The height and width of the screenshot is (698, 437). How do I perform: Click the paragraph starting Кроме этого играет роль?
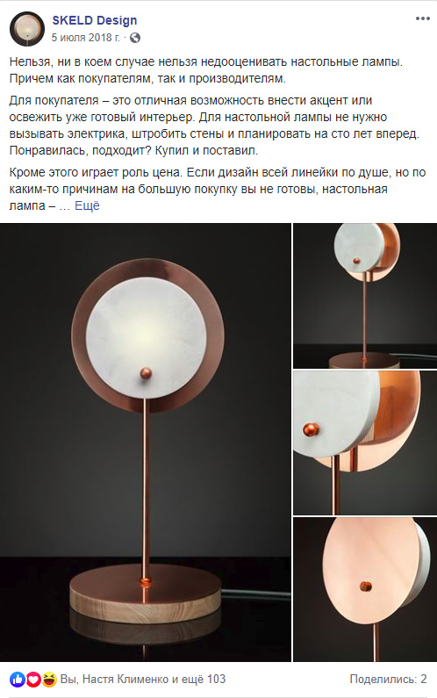218,189
